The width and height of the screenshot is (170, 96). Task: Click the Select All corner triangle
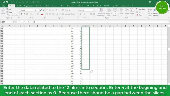point(2,26)
